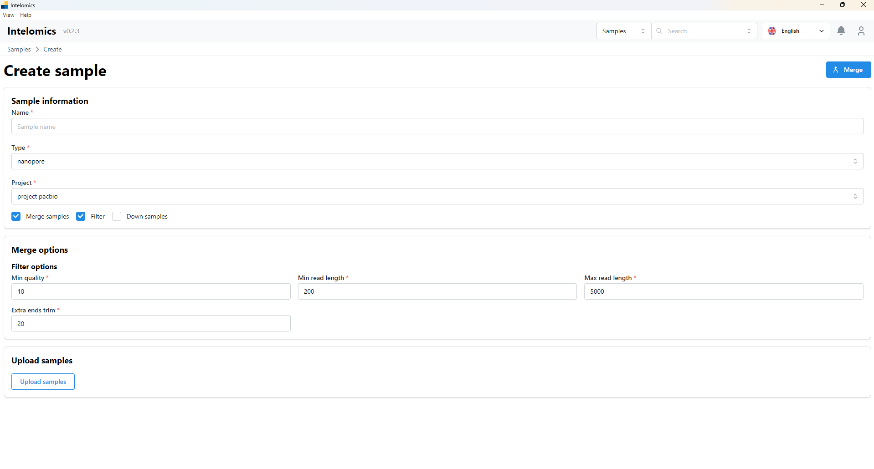The width and height of the screenshot is (874, 469).
Task: Go to Samples breadcrumb link
Action: tap(19, 49)
